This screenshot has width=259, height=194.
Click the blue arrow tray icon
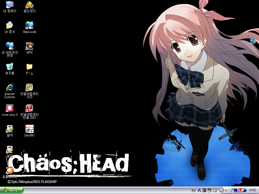pos(245,190)
